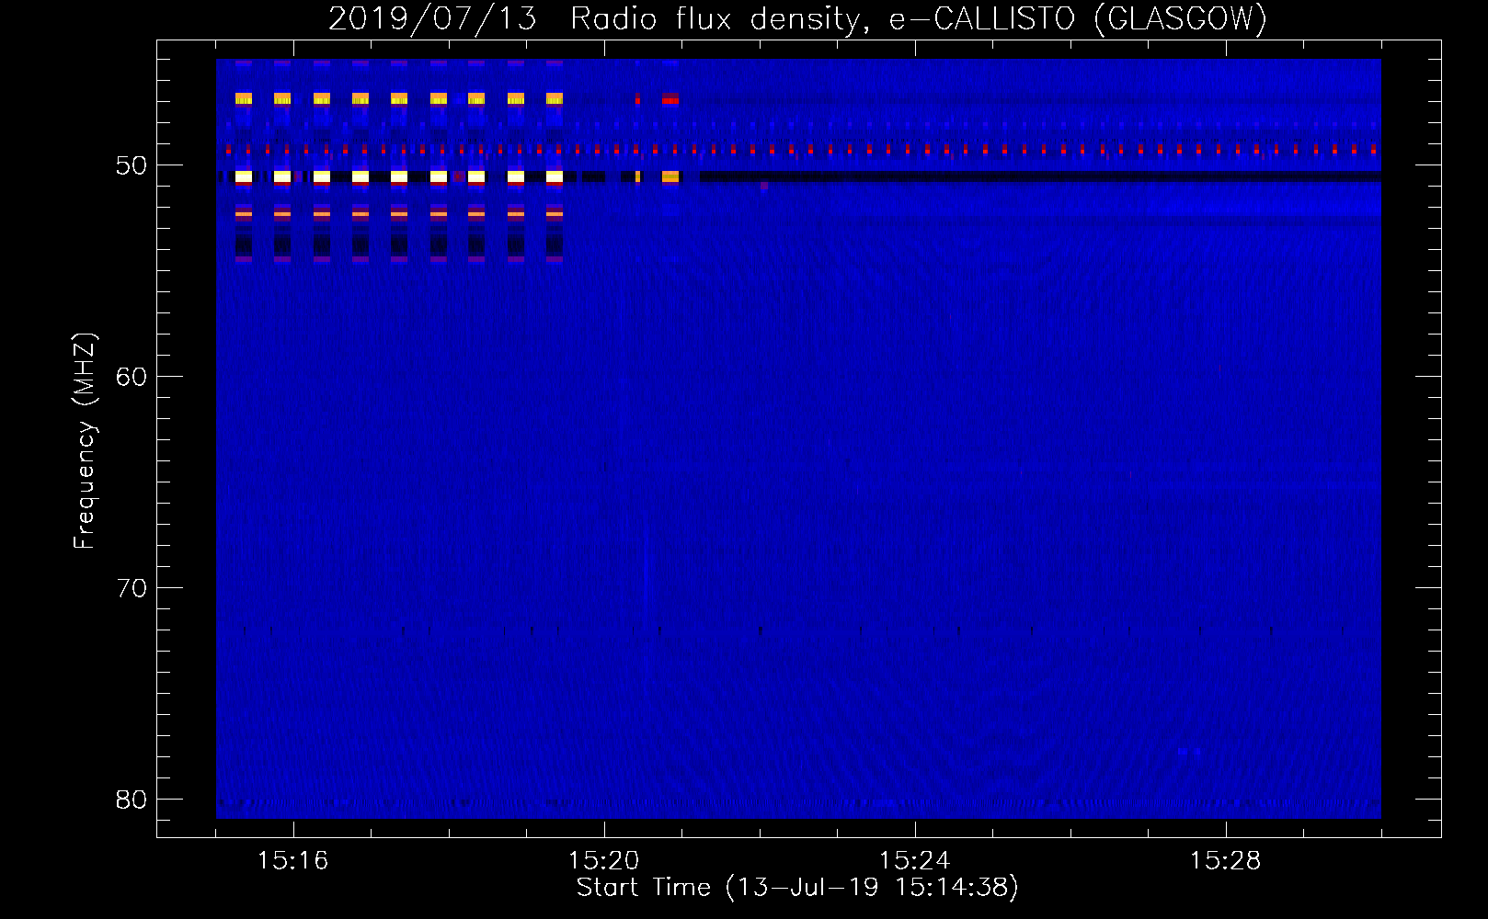Click the plot title "2019/07/13 Radio flux density, e-CALLISTO (GLASGOW)"

[797, 18]
